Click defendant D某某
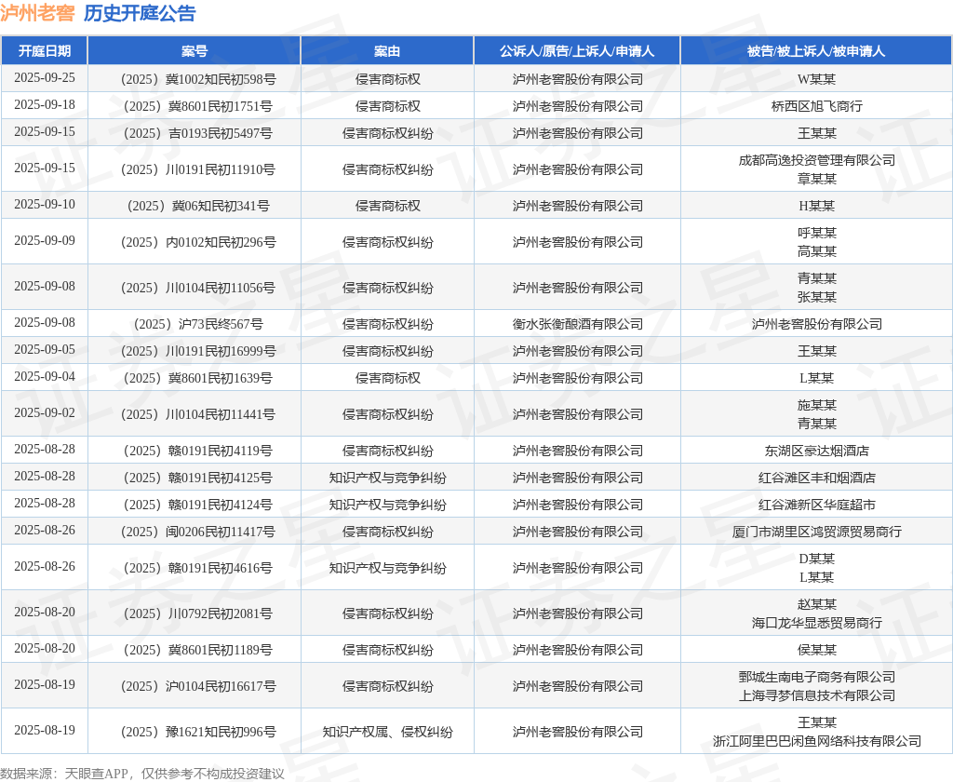The height and width of the screenshot is (782, 953). pos(816,559)
